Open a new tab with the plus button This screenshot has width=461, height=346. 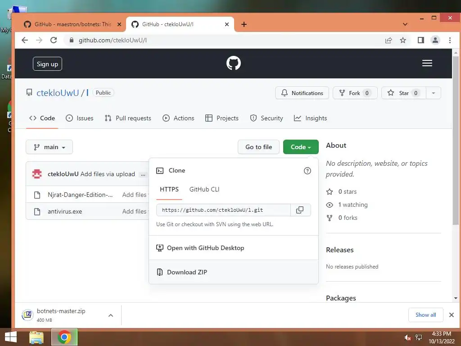pos(244,24)
